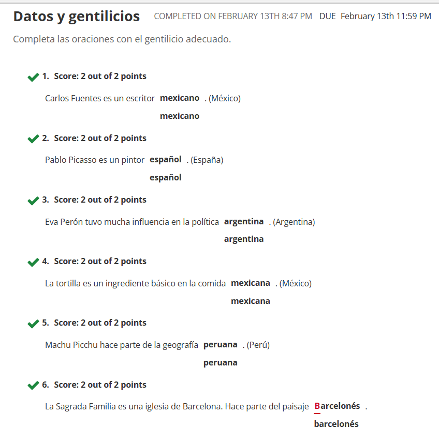Viewport: 439px width, 428px height.
Task: Click the green checkmark beside question 5
Action: (x=33, y=324)
